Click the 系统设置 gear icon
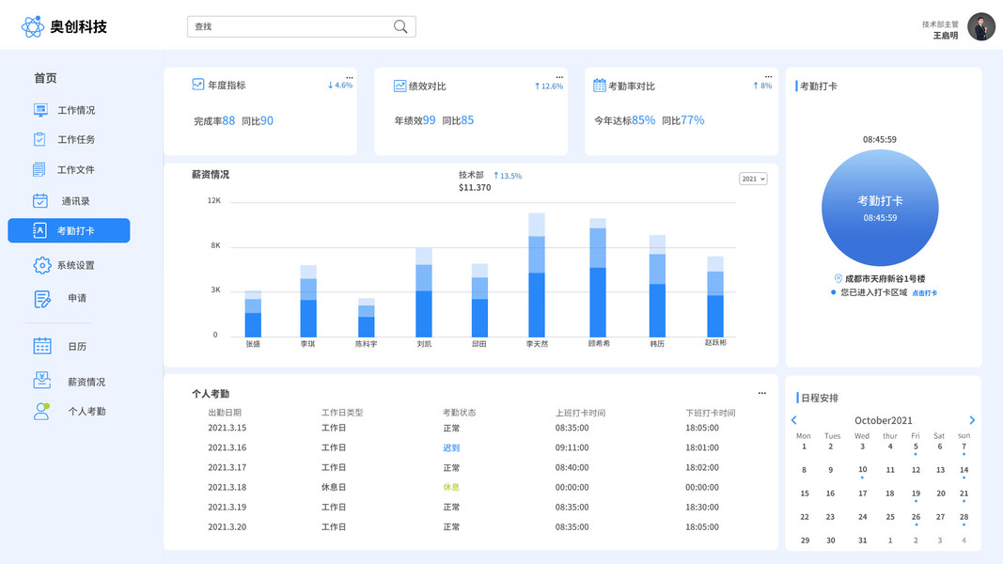The width and height of the screenshot is (1003, 564). point(42,265)
